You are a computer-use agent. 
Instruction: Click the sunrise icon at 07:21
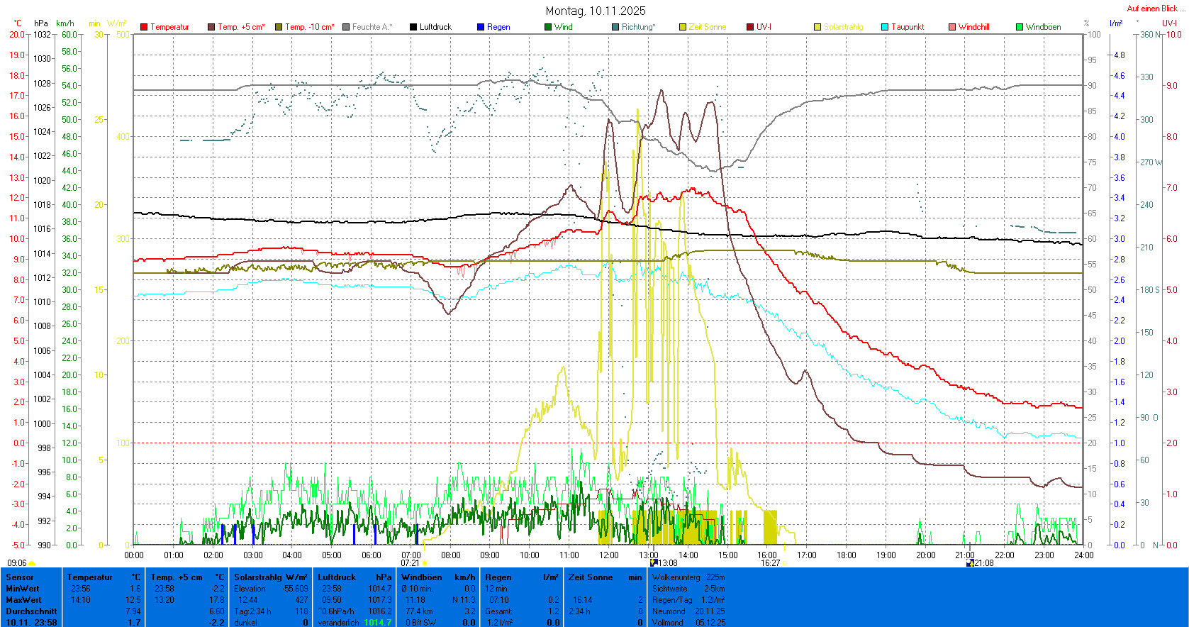[425, 563]
